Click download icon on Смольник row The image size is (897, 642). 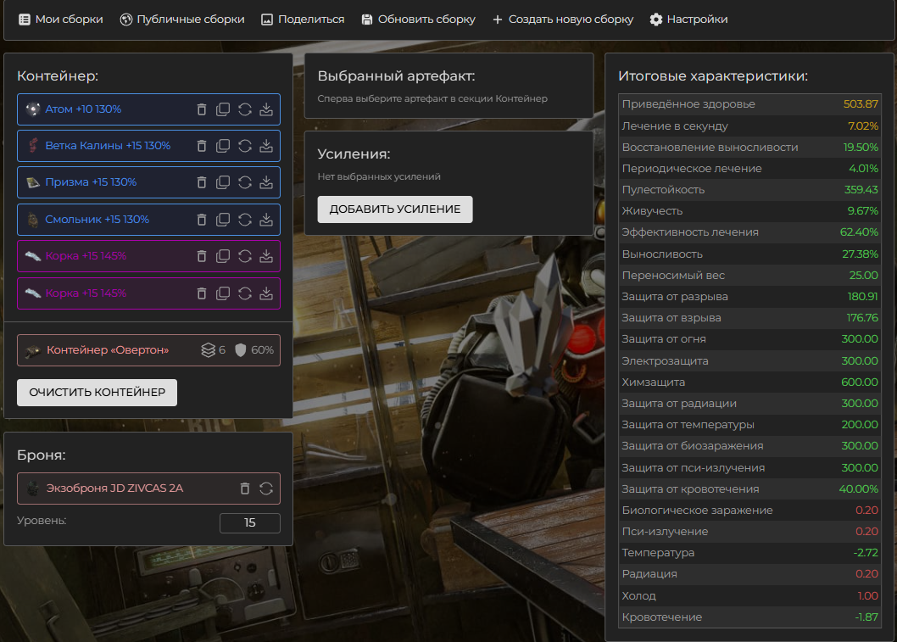(266, 220)
